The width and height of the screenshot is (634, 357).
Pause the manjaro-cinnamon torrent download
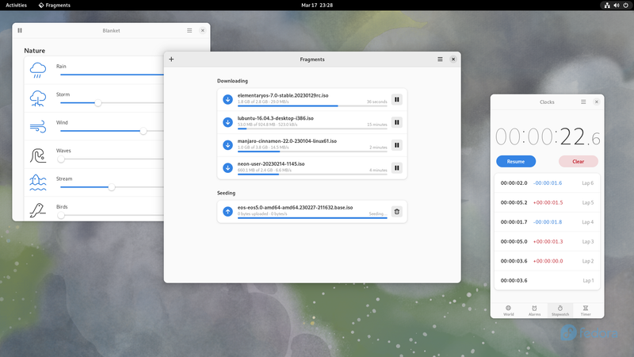(x=397, y=145)
